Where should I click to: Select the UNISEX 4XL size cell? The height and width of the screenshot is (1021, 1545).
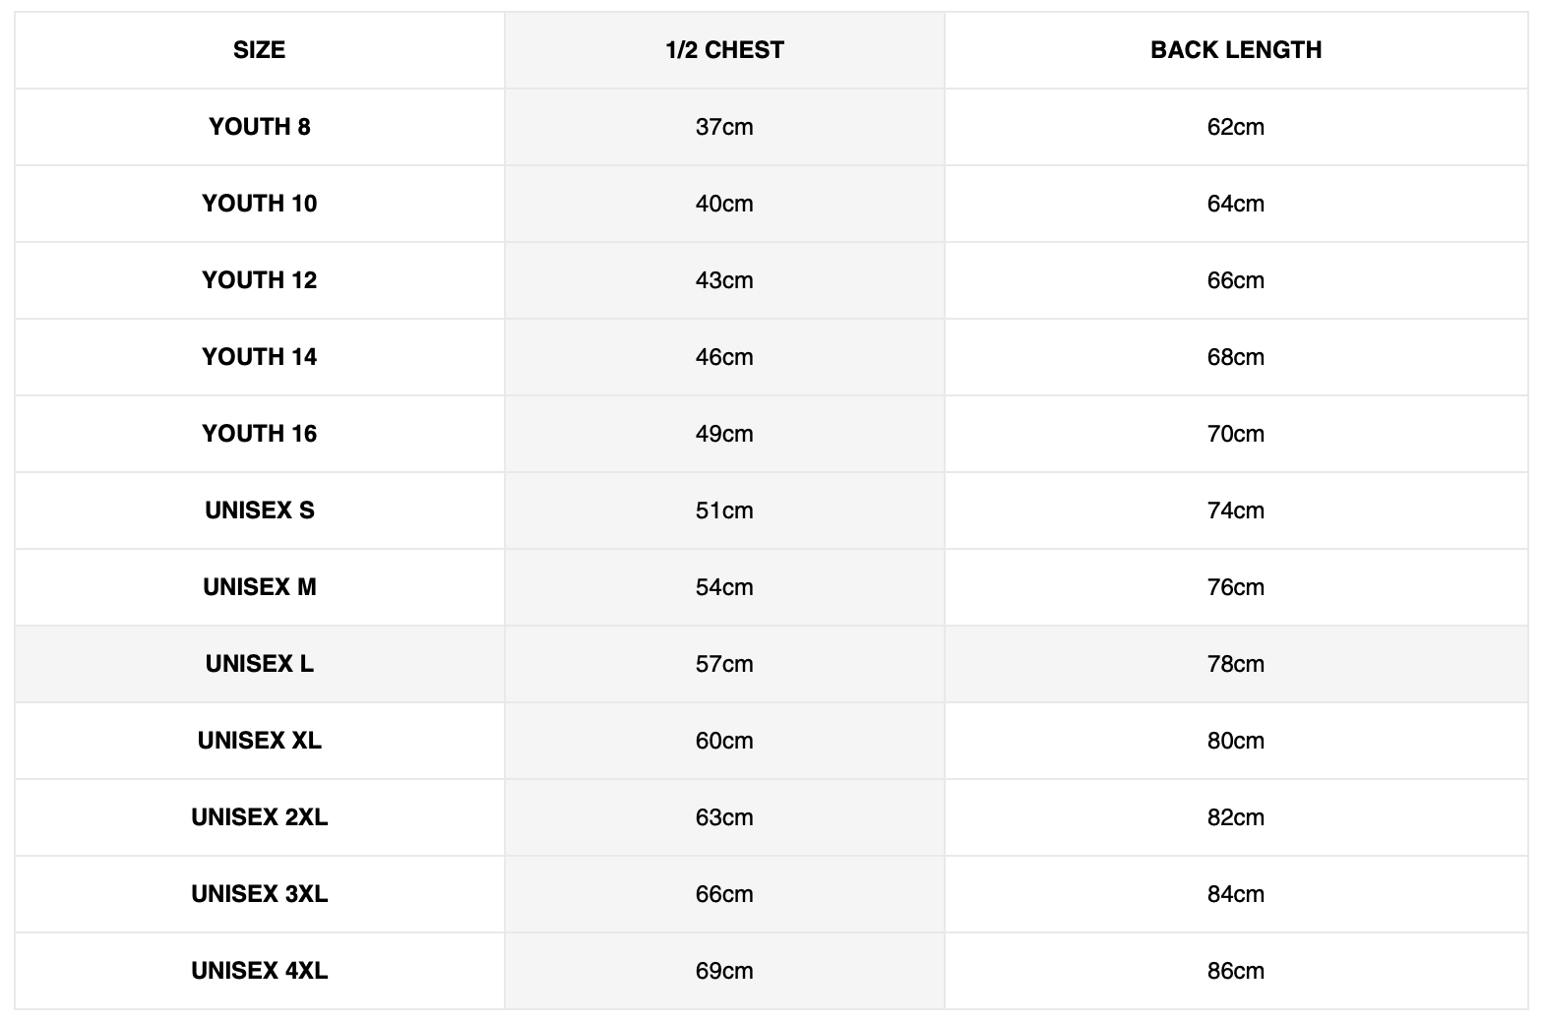pos(260,971)
